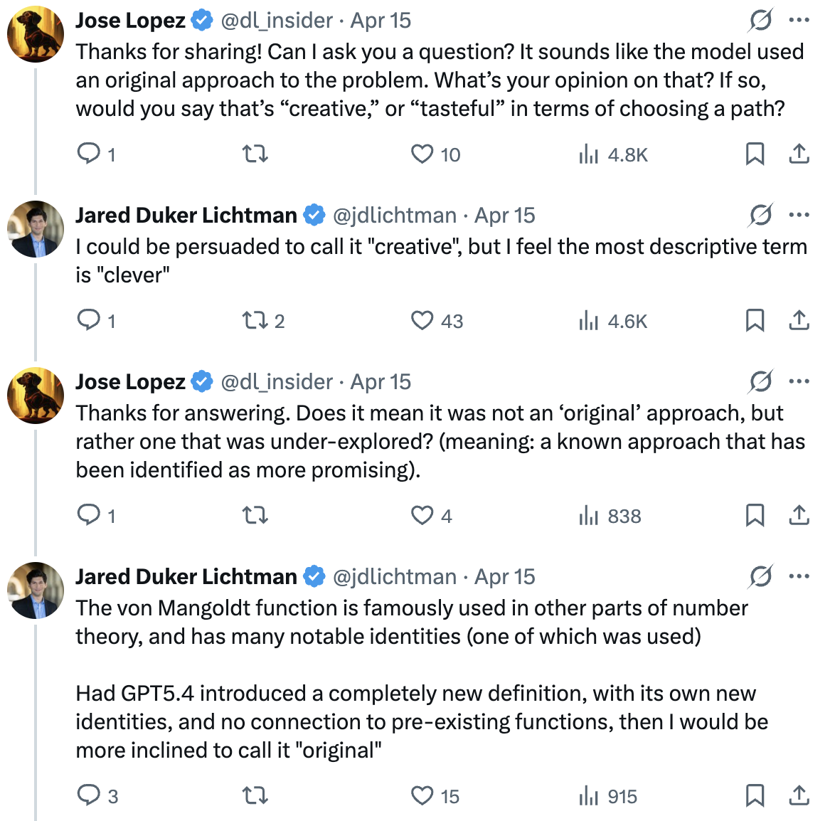Bookmark the von Mangoldt function tweet
The height and width of the screenshot is (821, 835).
[x=755, y=795]
